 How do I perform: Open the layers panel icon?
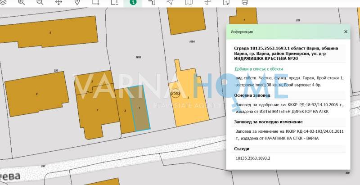tap(3, 2)
